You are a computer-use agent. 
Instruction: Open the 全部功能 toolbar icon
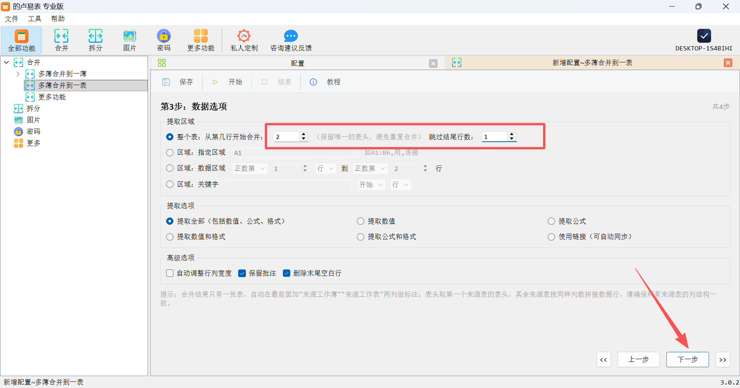tap(22, 40)
